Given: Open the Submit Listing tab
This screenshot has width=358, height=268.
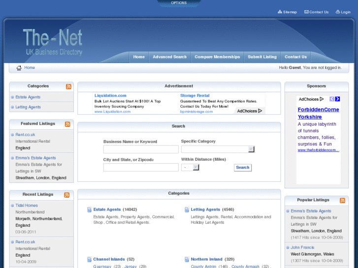Looking at the screenshot, I should click(262, 57).
